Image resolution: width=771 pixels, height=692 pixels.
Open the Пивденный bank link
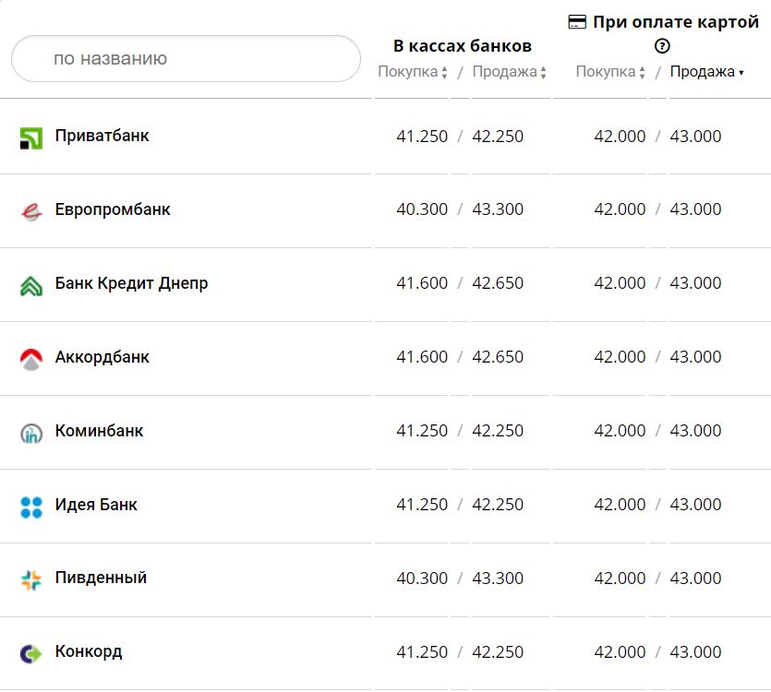click(101, 579)
